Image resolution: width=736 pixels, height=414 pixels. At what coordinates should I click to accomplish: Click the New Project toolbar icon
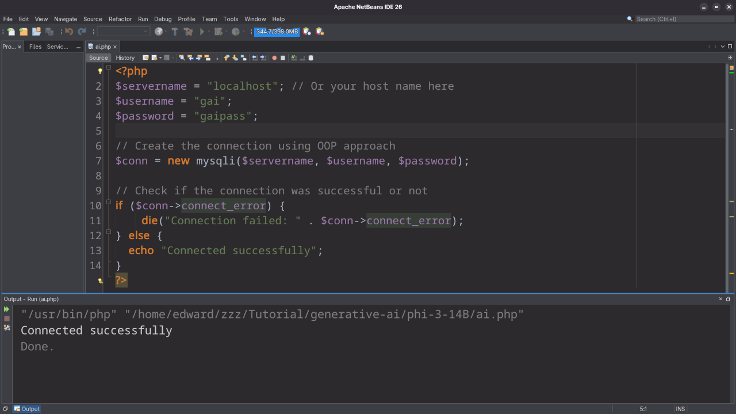[24, 32]
